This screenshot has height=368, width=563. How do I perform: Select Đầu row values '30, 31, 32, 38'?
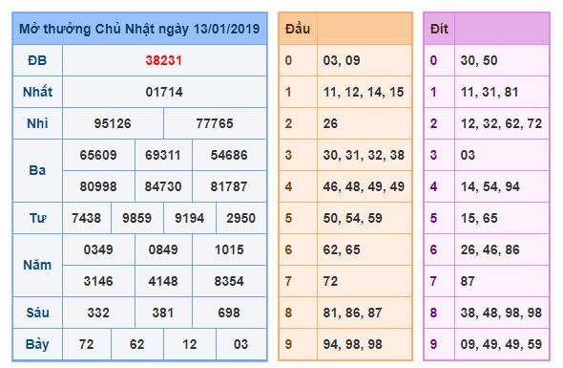coord(364,155)
